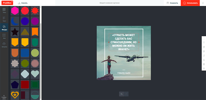
Task: Add the green shield shape
Action: (x=35, y=42)
